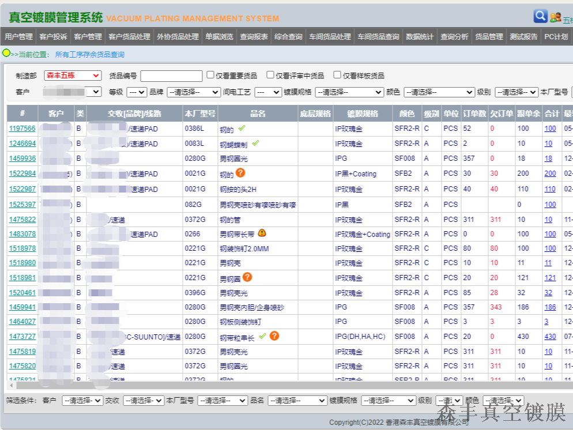Open bottom filter 镀膜规格 dropdown

(389, 401)
